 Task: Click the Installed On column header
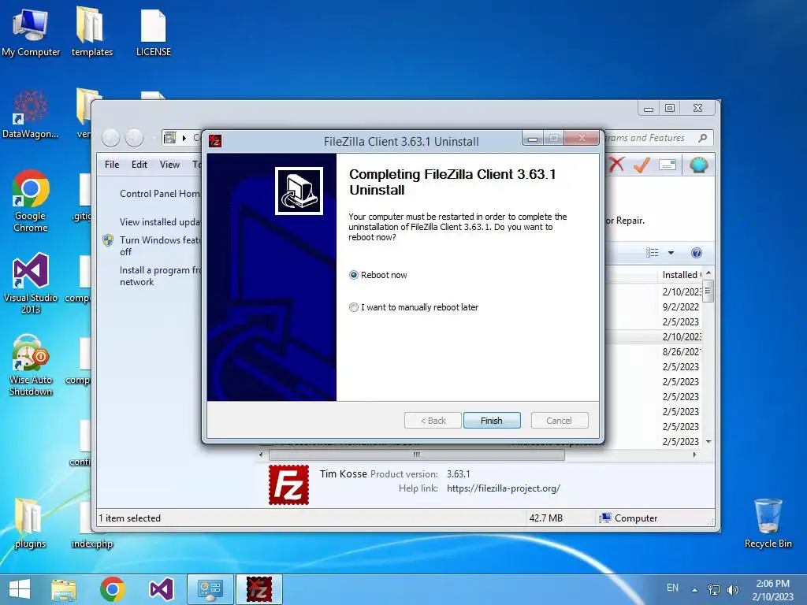point(682,275)
